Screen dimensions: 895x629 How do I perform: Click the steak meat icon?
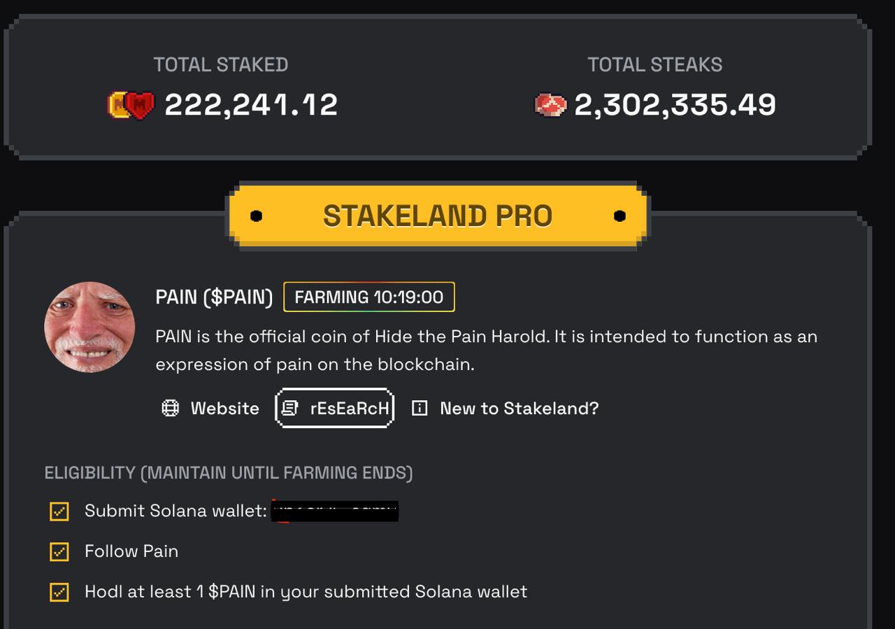pyautogui.click(x=550, y=105)
